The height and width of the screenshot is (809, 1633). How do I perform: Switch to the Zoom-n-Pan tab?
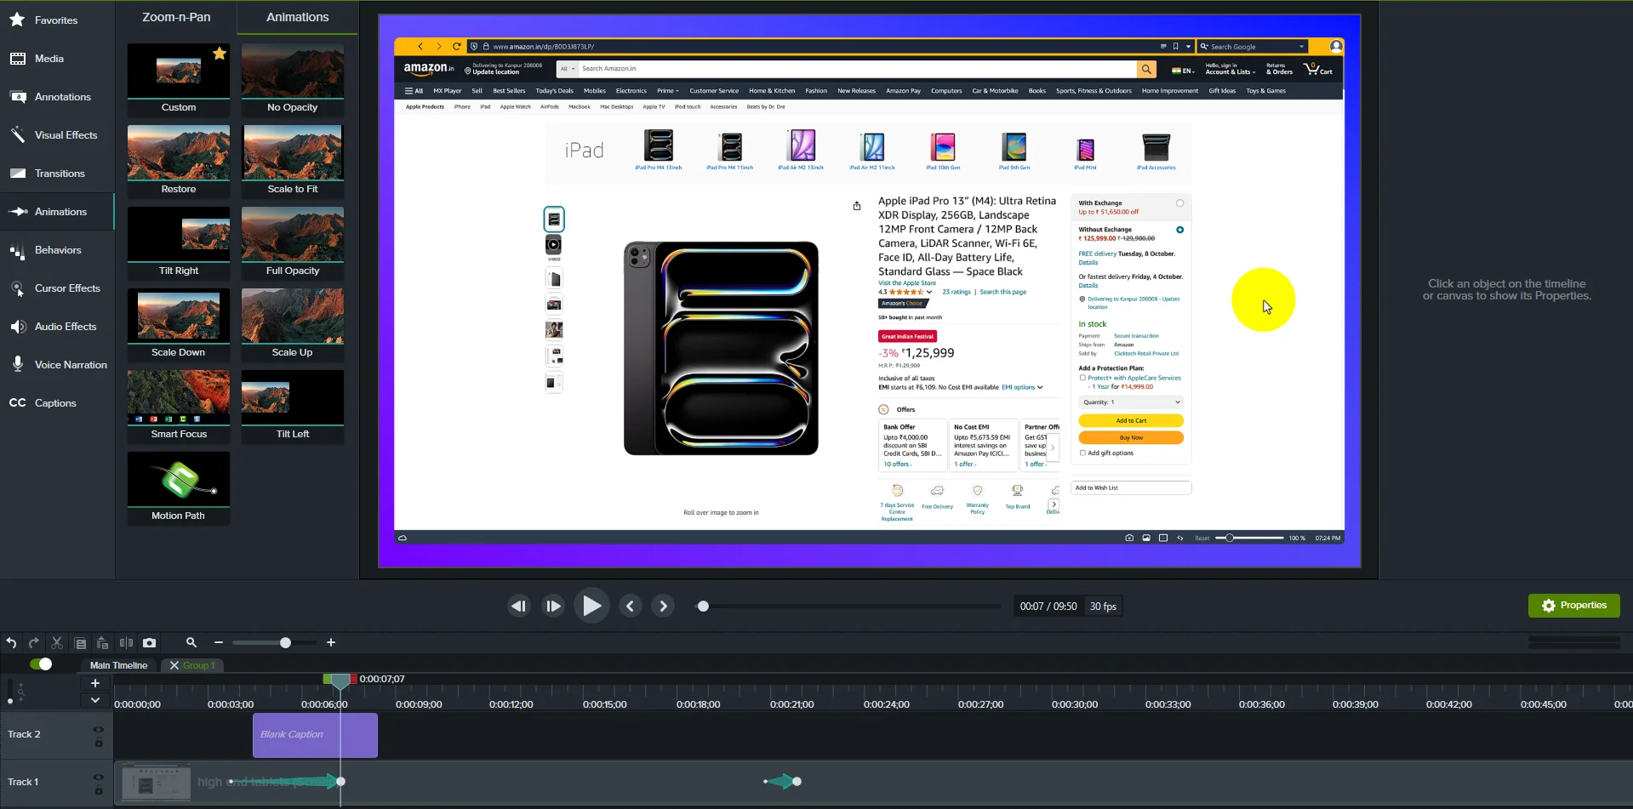pos(176,17)
